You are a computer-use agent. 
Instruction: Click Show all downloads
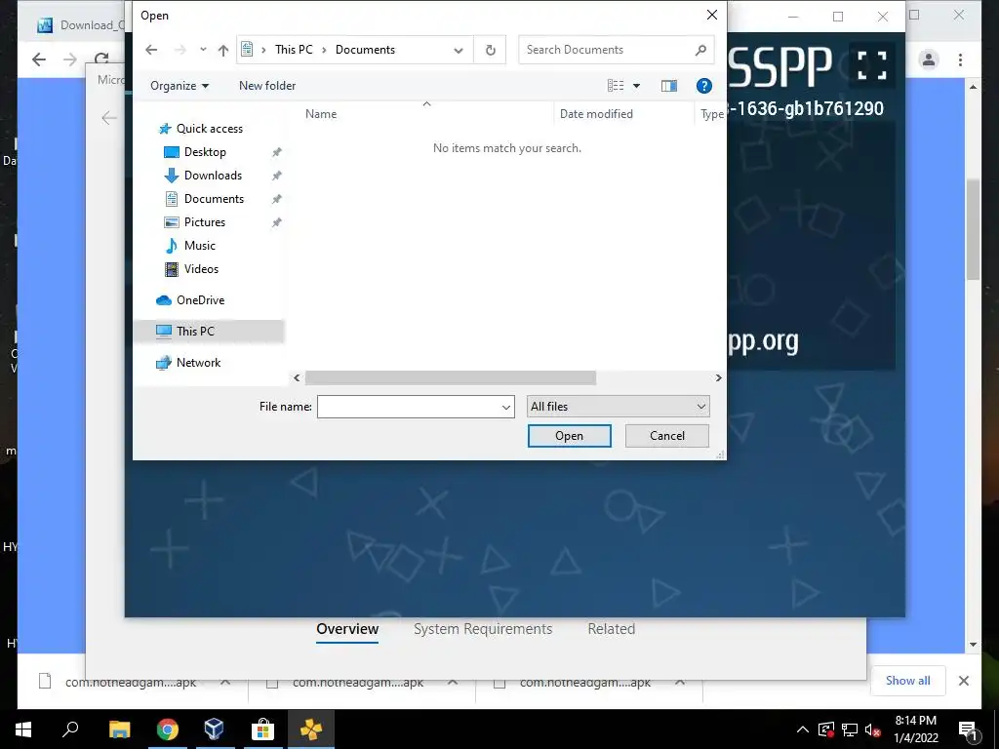coord(908,681)
